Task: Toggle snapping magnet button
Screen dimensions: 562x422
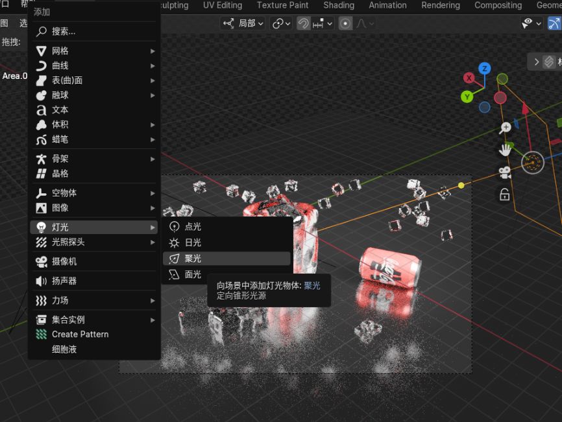Action: pos(304,23)
